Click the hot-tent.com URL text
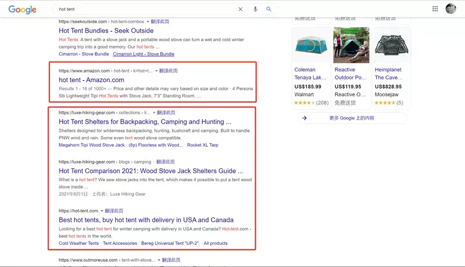465x267 pixels. point(78,211)
